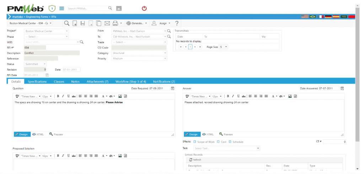Open the printer options dropdown arrow
Image resolution: width=364 pixels, height=174 pixels.
(121, 23)
